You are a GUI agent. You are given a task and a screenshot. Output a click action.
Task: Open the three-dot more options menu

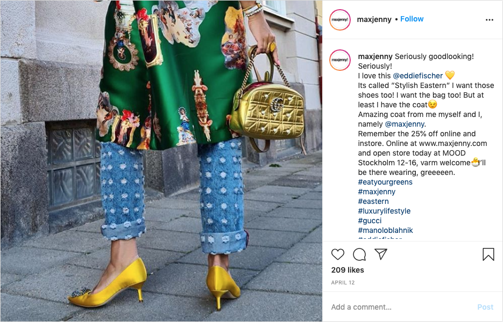[489, 20]
